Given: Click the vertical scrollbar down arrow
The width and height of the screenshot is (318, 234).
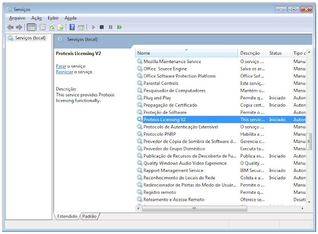Looking at the screenshot, I should pos(309,202).
